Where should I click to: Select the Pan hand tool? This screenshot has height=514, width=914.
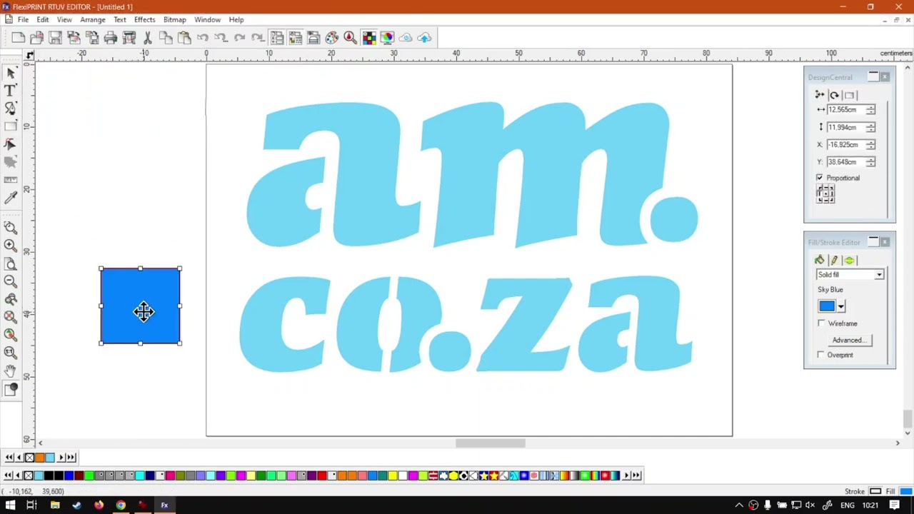[11, 371]
